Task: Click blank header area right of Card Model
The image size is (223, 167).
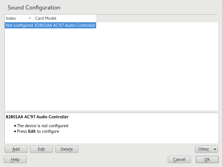Action: tap(156, 18)
